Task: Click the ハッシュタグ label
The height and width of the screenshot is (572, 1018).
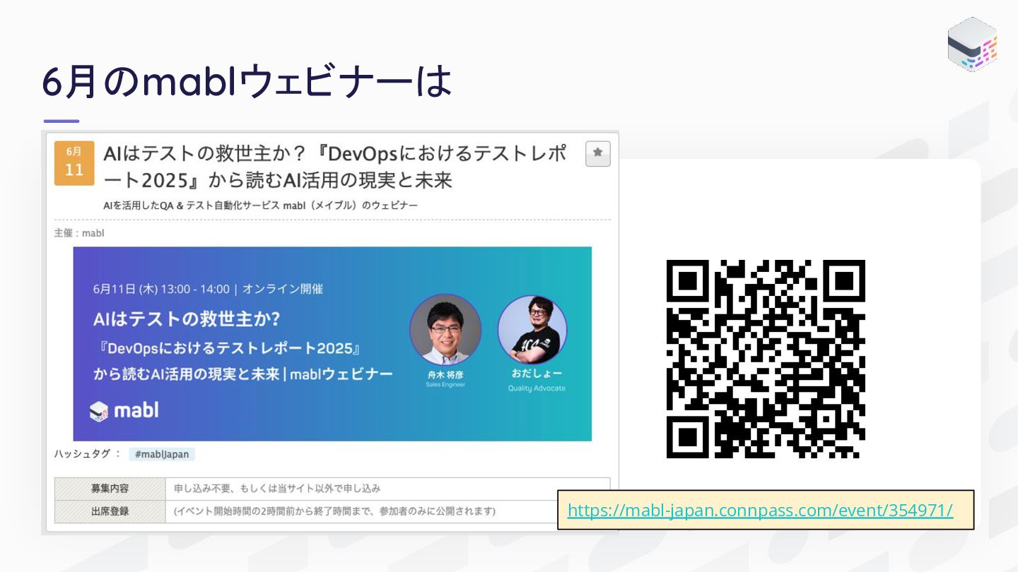Action: point(88,453)
